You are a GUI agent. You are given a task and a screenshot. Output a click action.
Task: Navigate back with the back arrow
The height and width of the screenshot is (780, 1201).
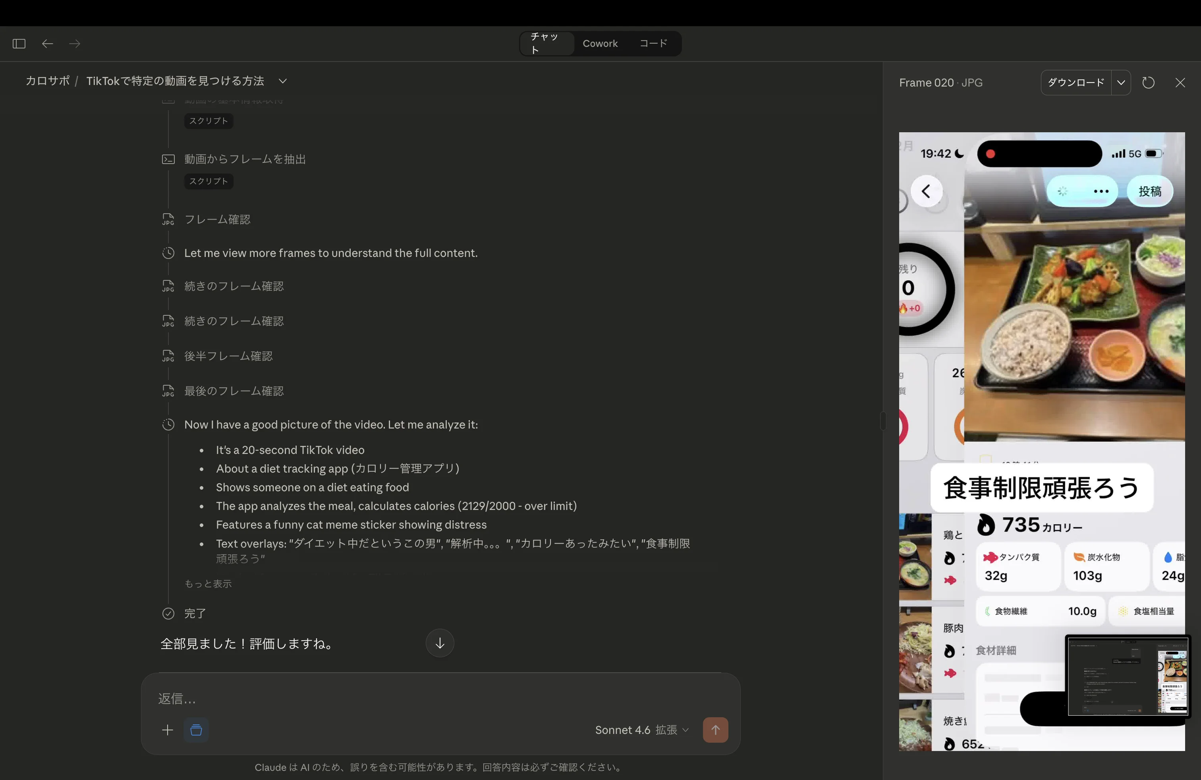pyautogui.click(x=47, y=44)
